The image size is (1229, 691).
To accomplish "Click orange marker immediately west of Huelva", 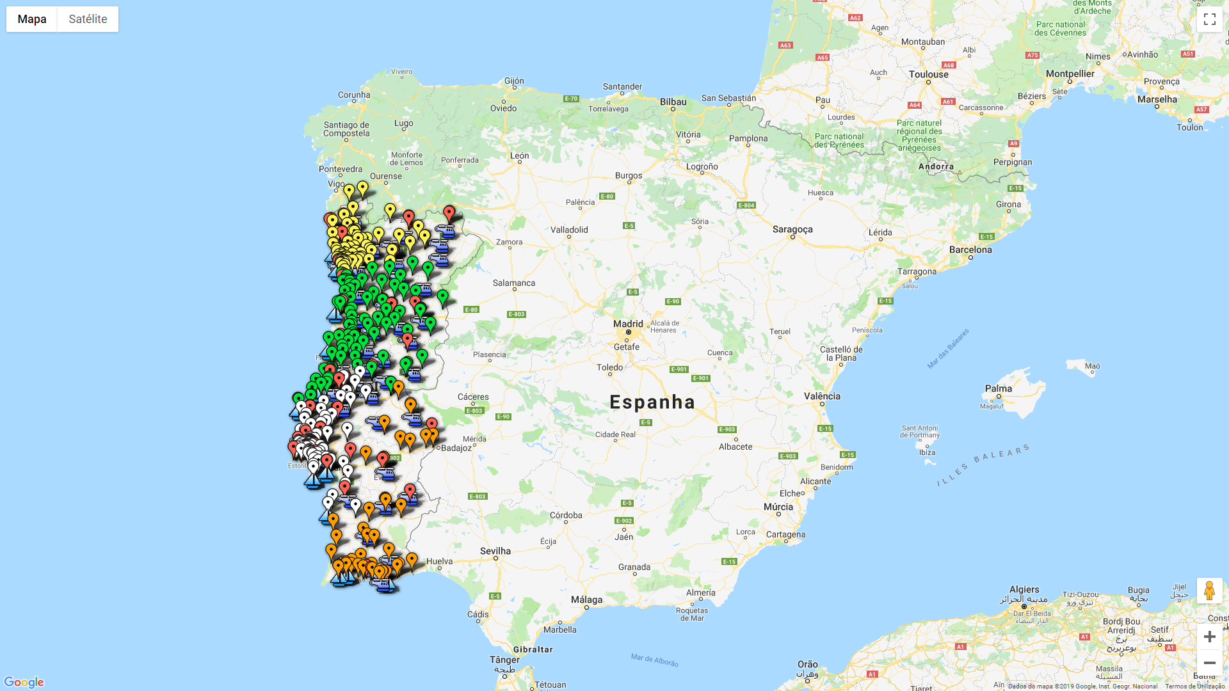I will click(412, 560).
